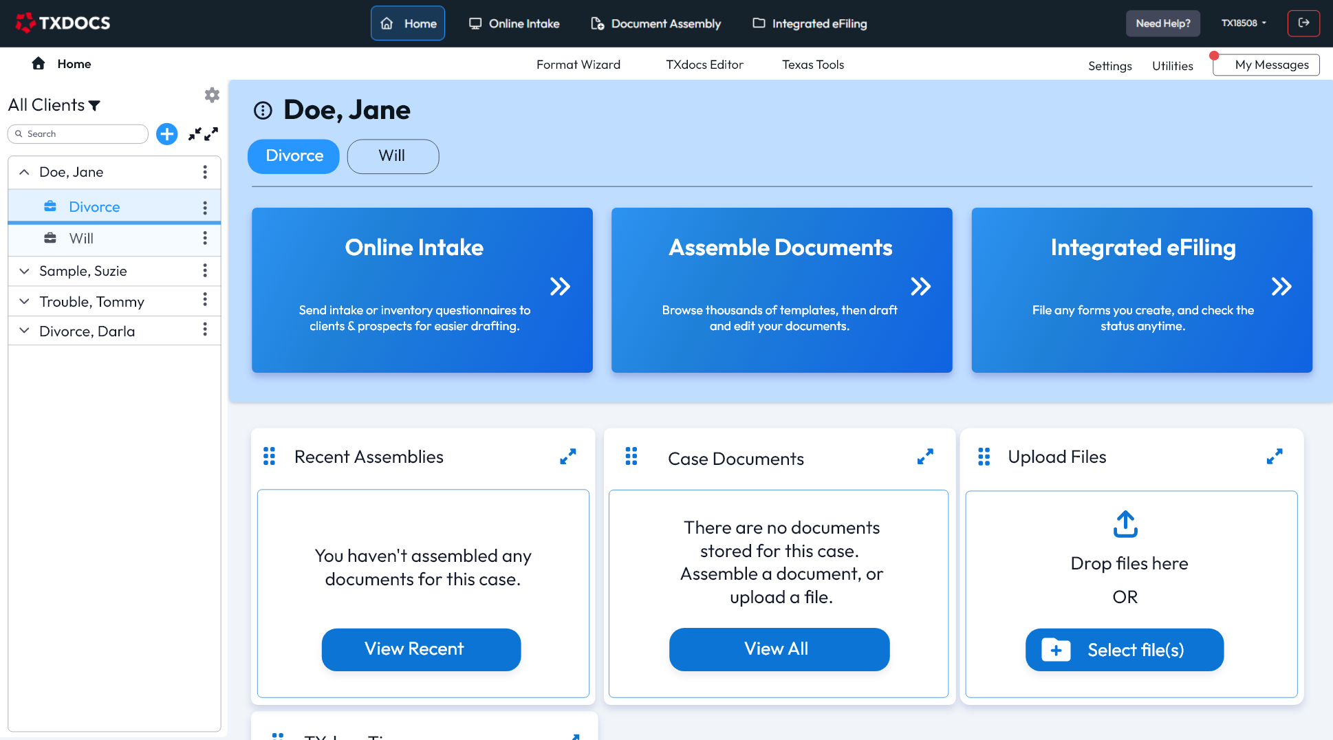Collapse the Doe, Jane client row
The image size is (1333, 740).
[x=24, y=172]
